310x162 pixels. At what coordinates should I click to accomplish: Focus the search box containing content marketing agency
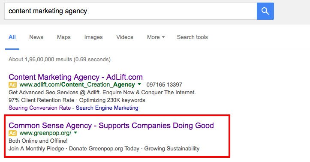click(x=130, y=11)
